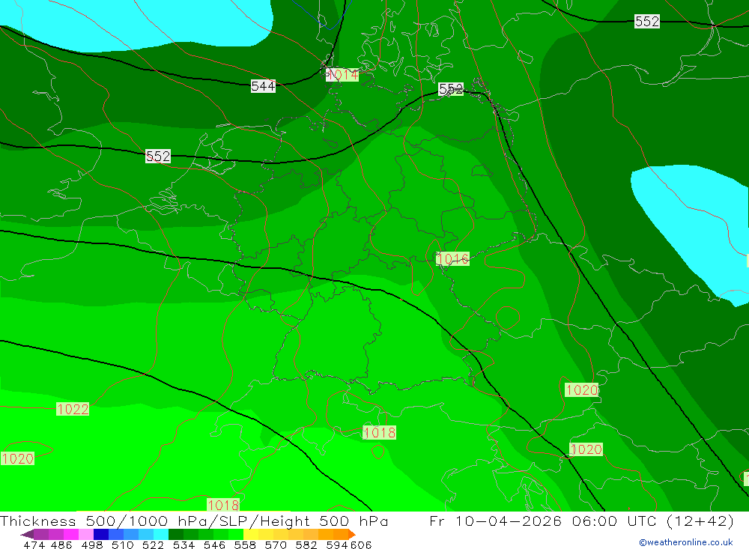
Task: Click the 582 legend value
Action: click(306, 545)
